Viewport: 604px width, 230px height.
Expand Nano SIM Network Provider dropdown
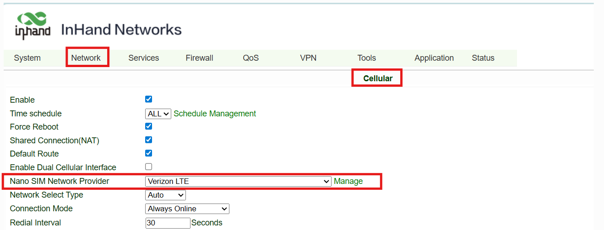point(238,181)
